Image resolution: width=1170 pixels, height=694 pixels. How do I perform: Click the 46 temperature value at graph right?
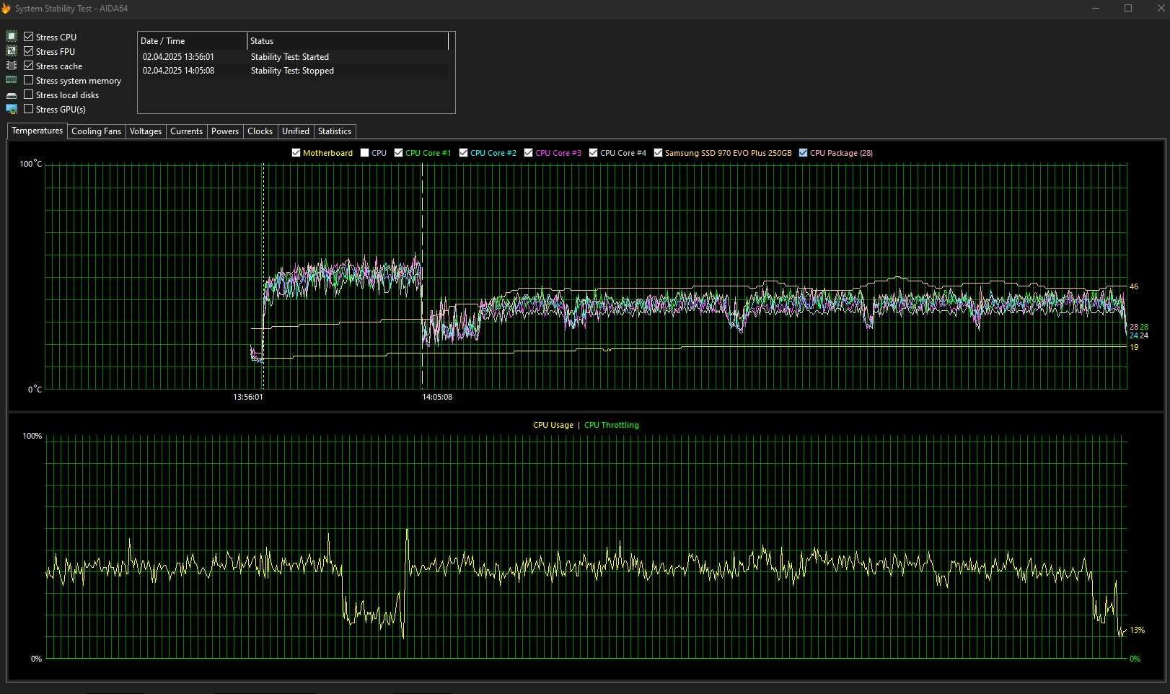pos(1134,286)
